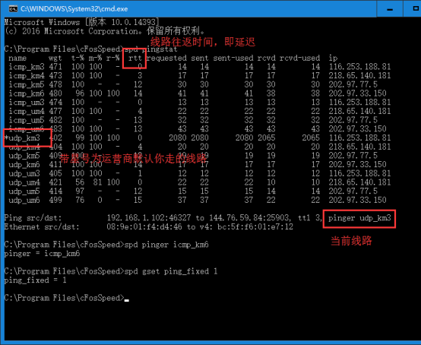This screenshot has width=421, height=345.
Task: Click at the blinking cursor prompt
Action: [x=126, y=299]
